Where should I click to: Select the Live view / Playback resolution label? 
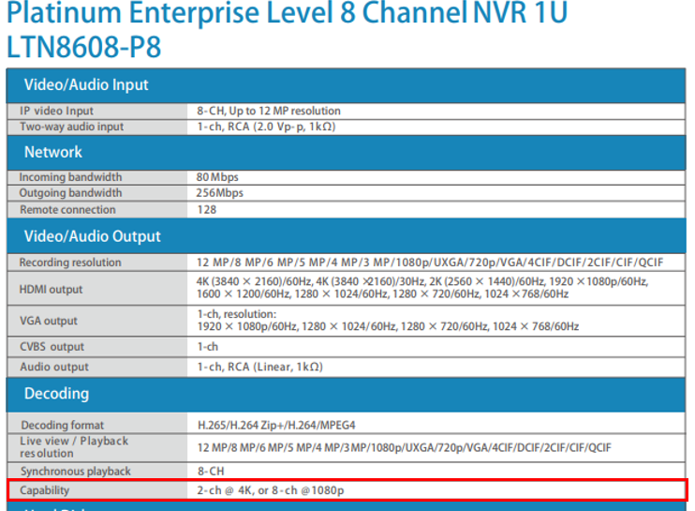(73, 446)
